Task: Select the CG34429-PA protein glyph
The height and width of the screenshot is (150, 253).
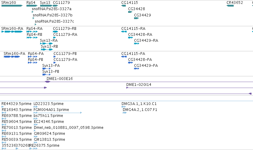Action: [x=136, y=69]
